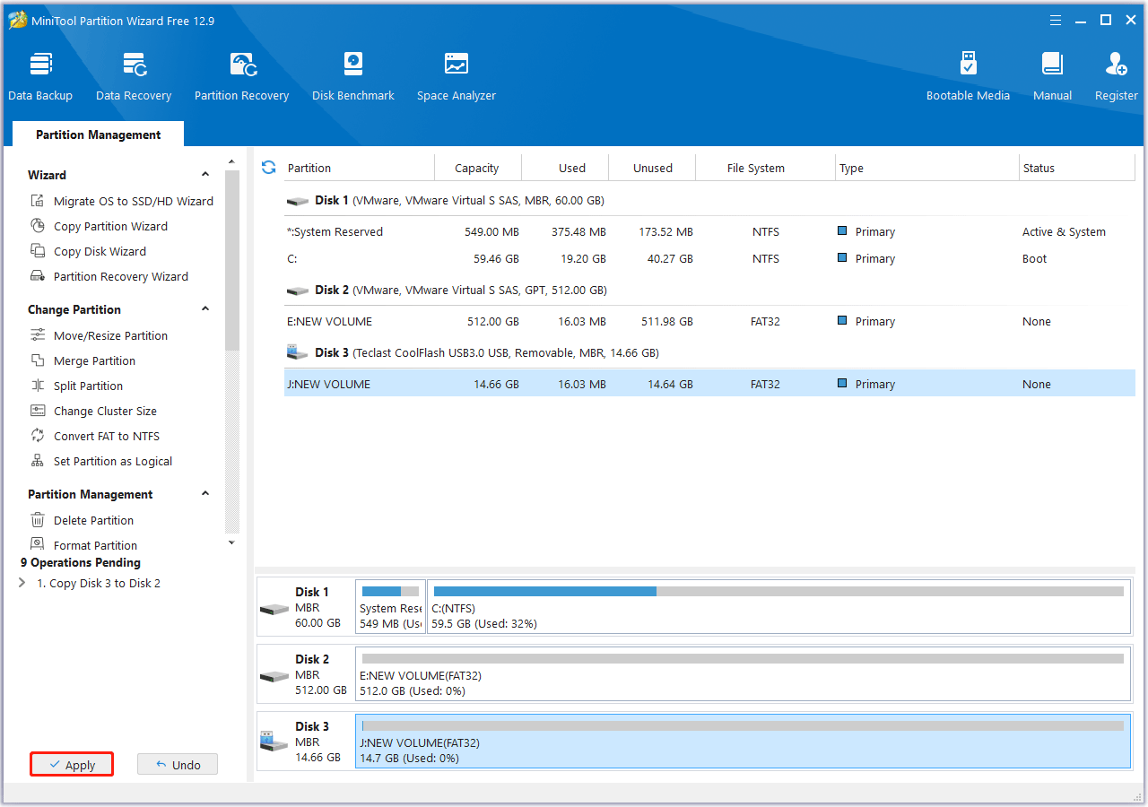Select Disk 2 icon in disk map
The image size is (1148, 807).
tap(274, 676)
